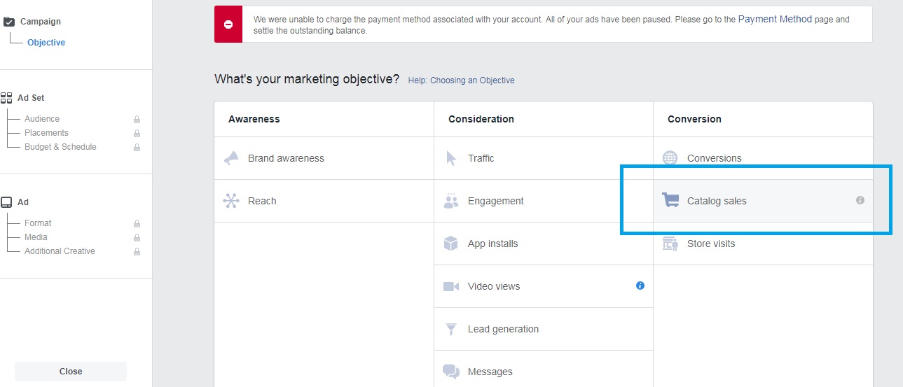Click the Catalog sales shopping cart icon
The image size is (903, 387).
tap(670, 201)
